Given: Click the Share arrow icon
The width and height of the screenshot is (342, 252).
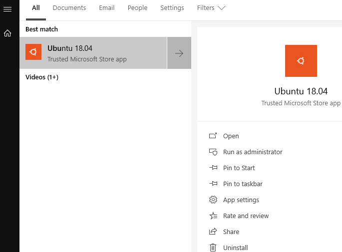Looking at the screenshot, I should [213, 231].
